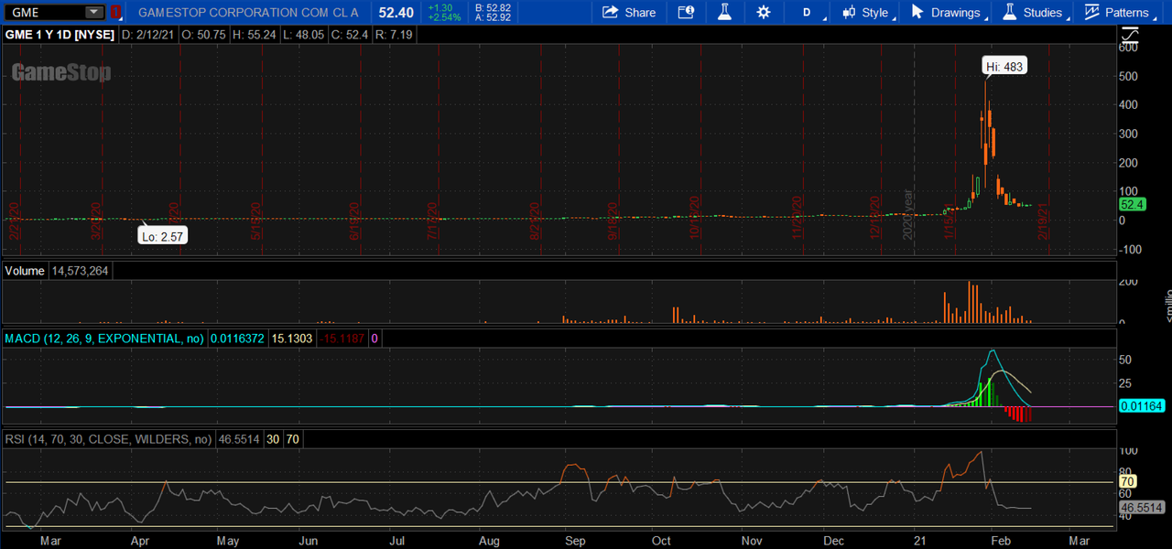The image size is (1172, 549).
Task: Open the Studies menu
Action: pos(1034,12)
